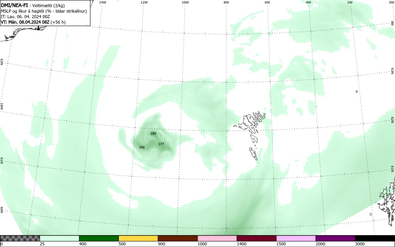Click the VT: Mán. 08.04.2024 08Z line
The width and height of the screenshot is (395, 247).
(33, 22)
